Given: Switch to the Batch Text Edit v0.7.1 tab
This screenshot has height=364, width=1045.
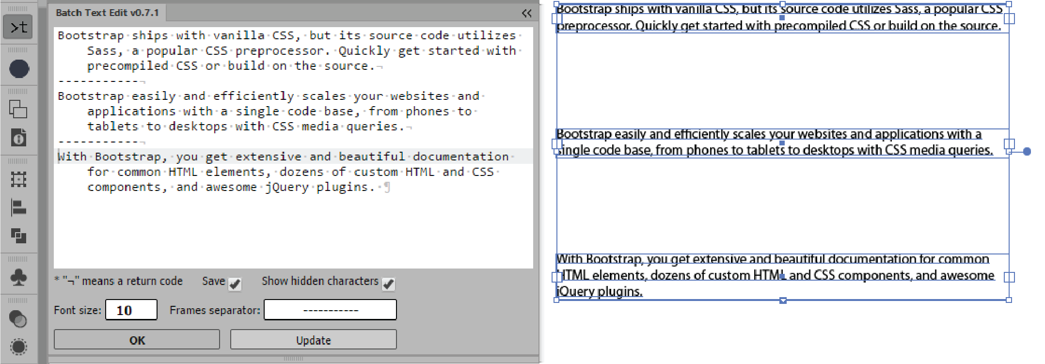Looking at the screenshot, I should tap(107, 13).
